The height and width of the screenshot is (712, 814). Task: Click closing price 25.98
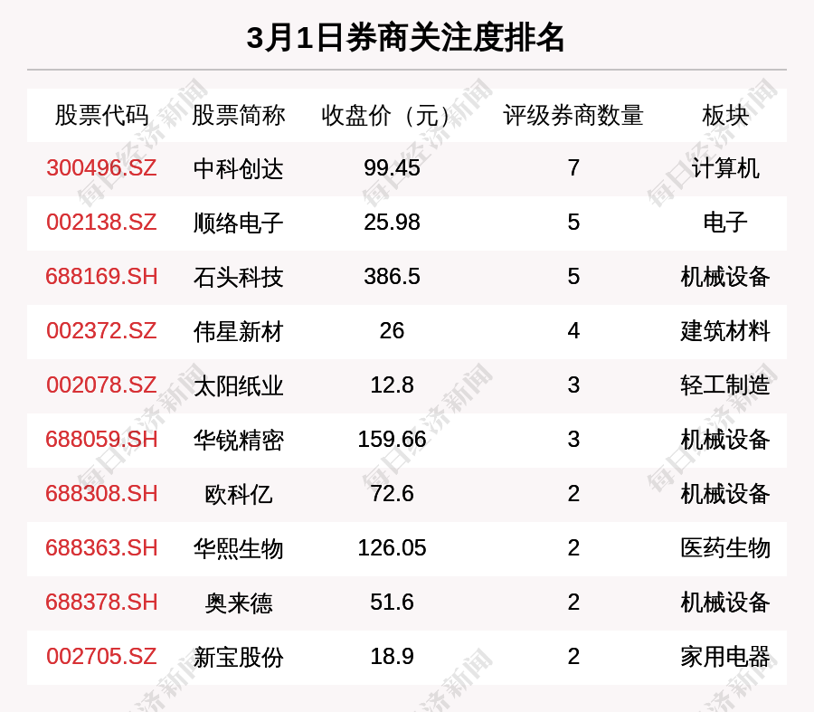pyautogui.click(x=392, y=223)
